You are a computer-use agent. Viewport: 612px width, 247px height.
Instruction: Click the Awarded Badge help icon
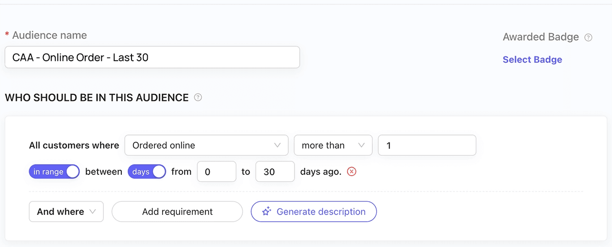tap(589, 37)
